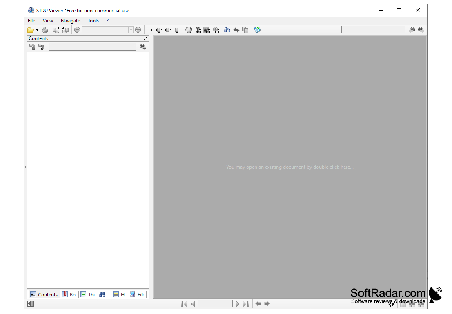Image resolution: width=452 pixels, height=314 pixels.
Task: Switch to the Highlights tab
Action: (119, 294)
